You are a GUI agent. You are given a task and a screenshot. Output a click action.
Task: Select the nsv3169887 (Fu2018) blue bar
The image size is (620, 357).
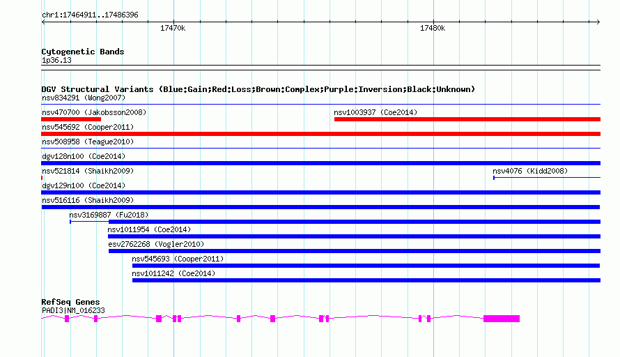(355, 222)
